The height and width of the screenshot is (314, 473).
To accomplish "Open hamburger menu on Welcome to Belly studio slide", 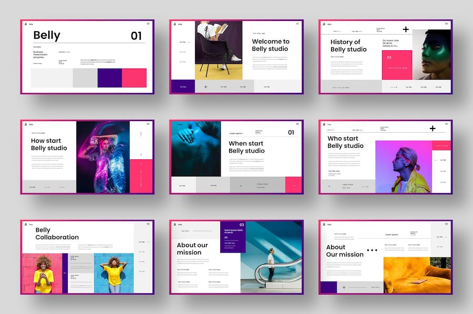I will click(297, 24).
